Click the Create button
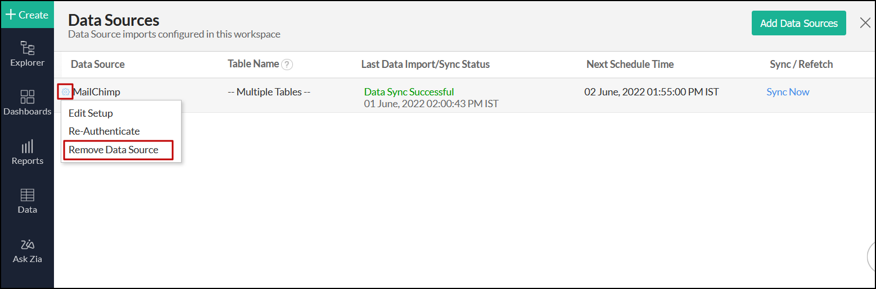 pyautogui.click(x=27, y=15)
